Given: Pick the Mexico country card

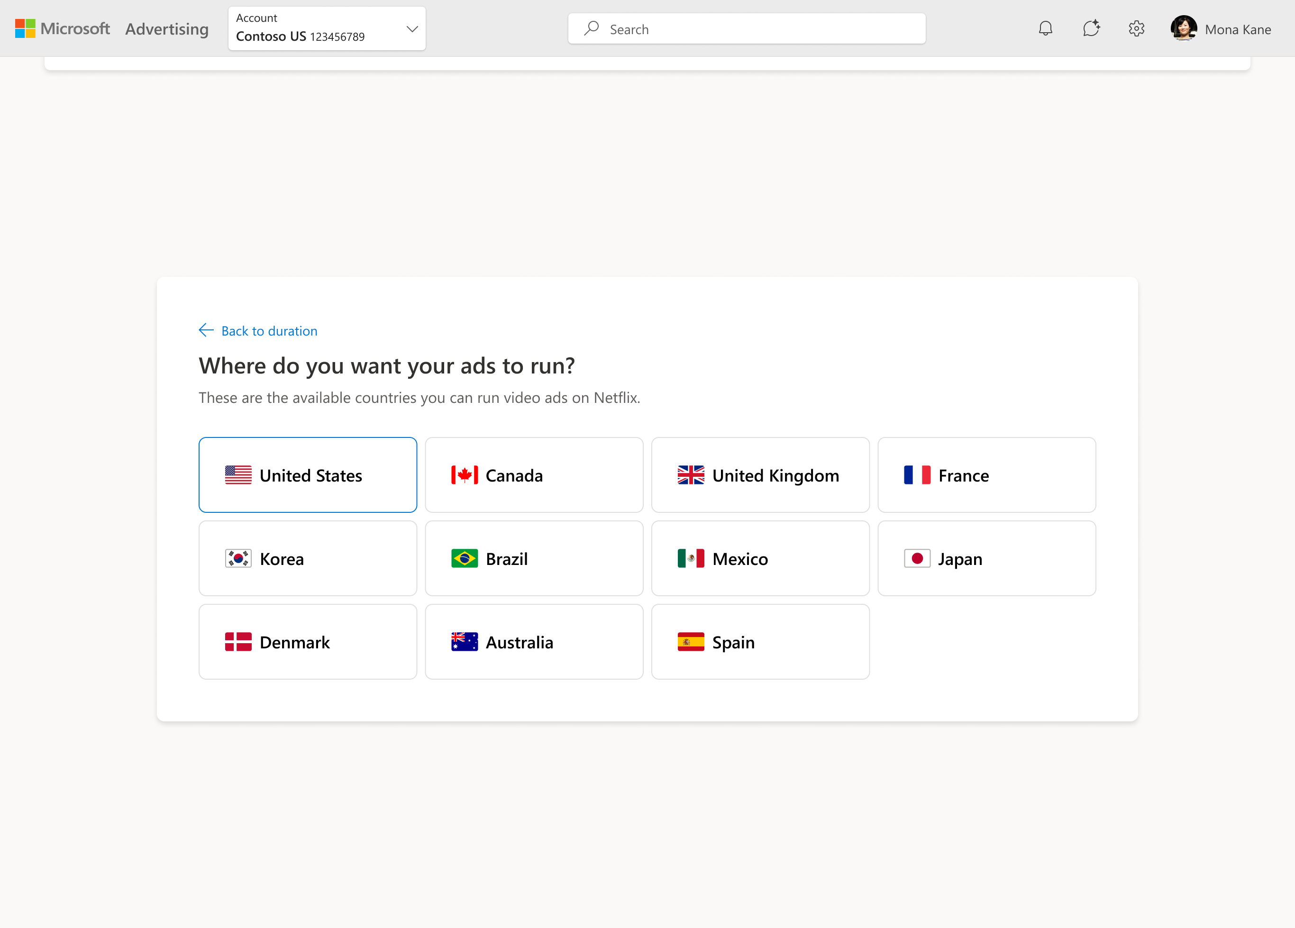Looking at the screenshot, I should click(761, 558).
